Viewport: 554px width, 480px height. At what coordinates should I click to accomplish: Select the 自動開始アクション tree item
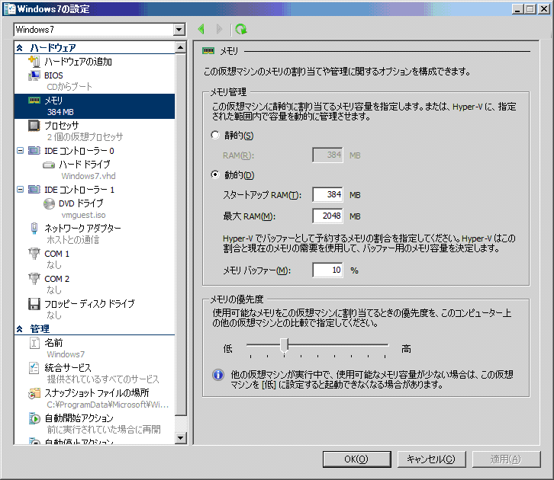pyautogui.click(x=79, y=418)
